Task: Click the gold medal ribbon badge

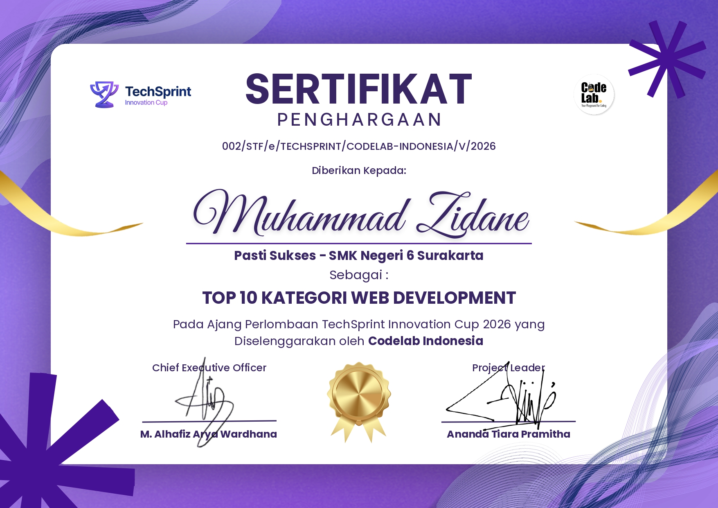Action: pyautogui.click(x=359, y=402)
